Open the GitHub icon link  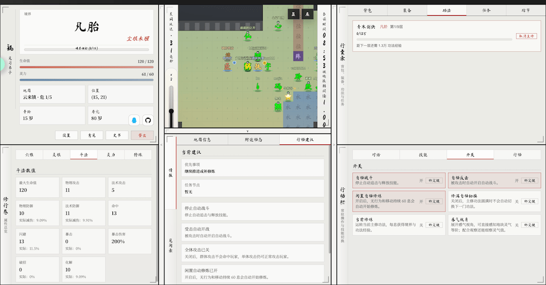coord(147,120)
